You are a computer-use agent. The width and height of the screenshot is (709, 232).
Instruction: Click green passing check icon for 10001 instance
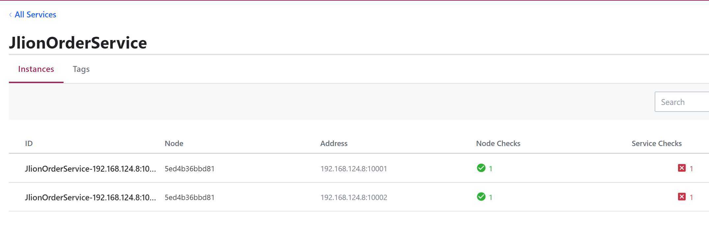481,168
